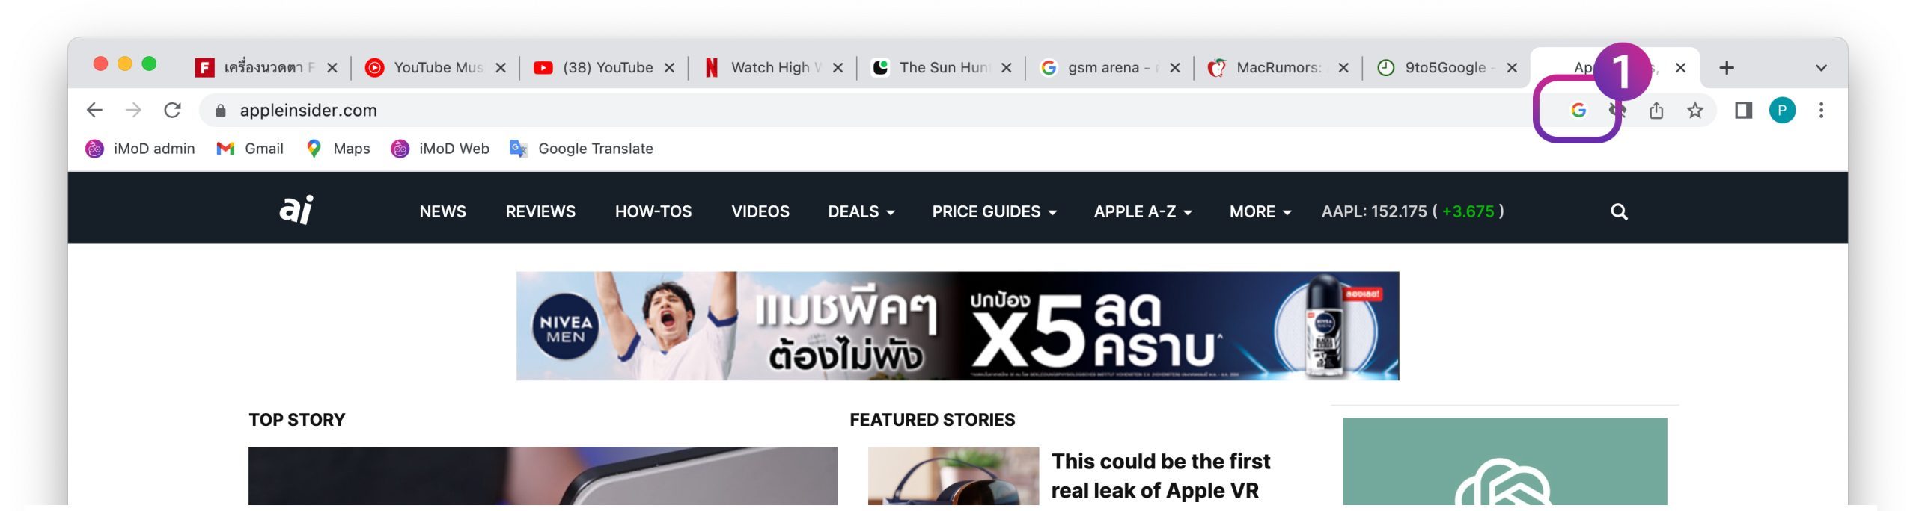The width and height of the screenshot is (1916, 511).
Task: Reload the current page
Action: click(x=172, y=111)
